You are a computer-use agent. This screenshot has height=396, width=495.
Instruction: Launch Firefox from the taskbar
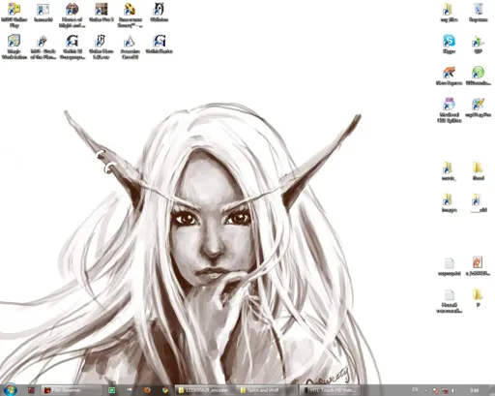pyautogui.click(x=147, y=390)
